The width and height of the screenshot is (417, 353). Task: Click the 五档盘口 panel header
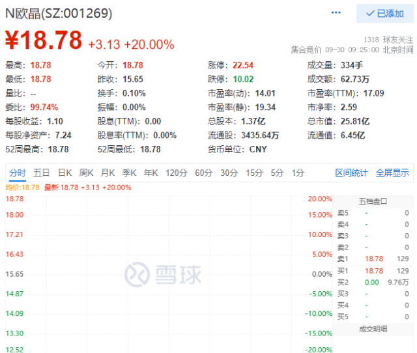pyautogui.click(x=373, y=201)
